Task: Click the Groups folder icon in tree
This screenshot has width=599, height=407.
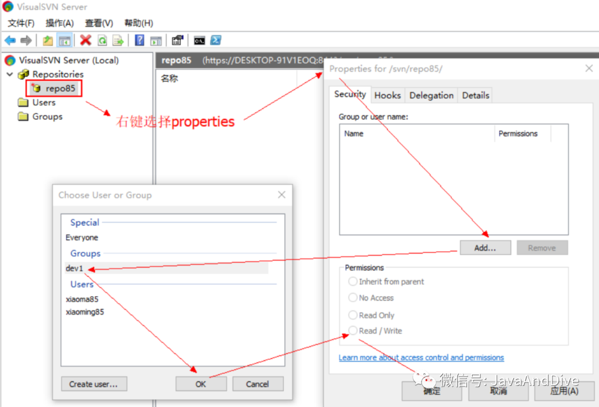Action: pos(23,116)
